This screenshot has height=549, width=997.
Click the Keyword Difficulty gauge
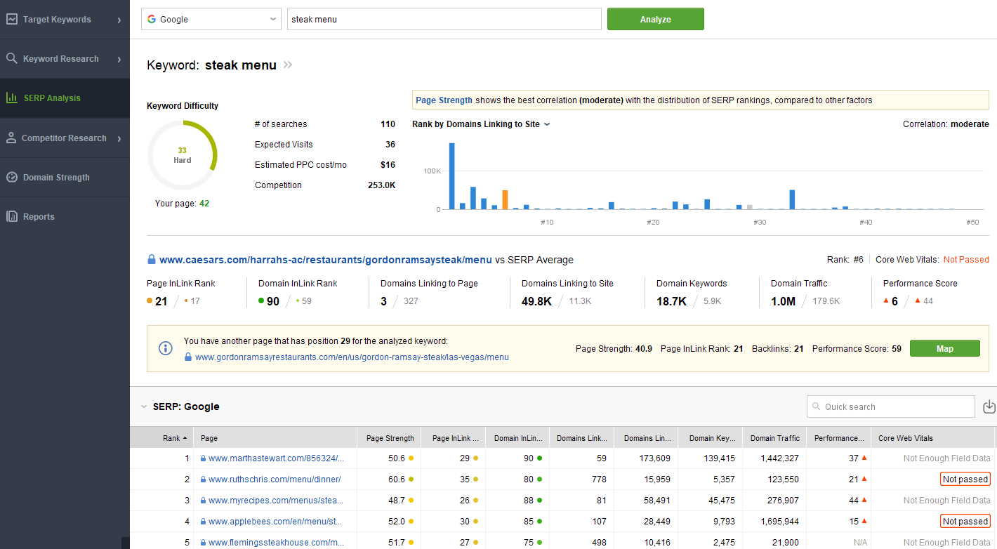click(183, 155)
